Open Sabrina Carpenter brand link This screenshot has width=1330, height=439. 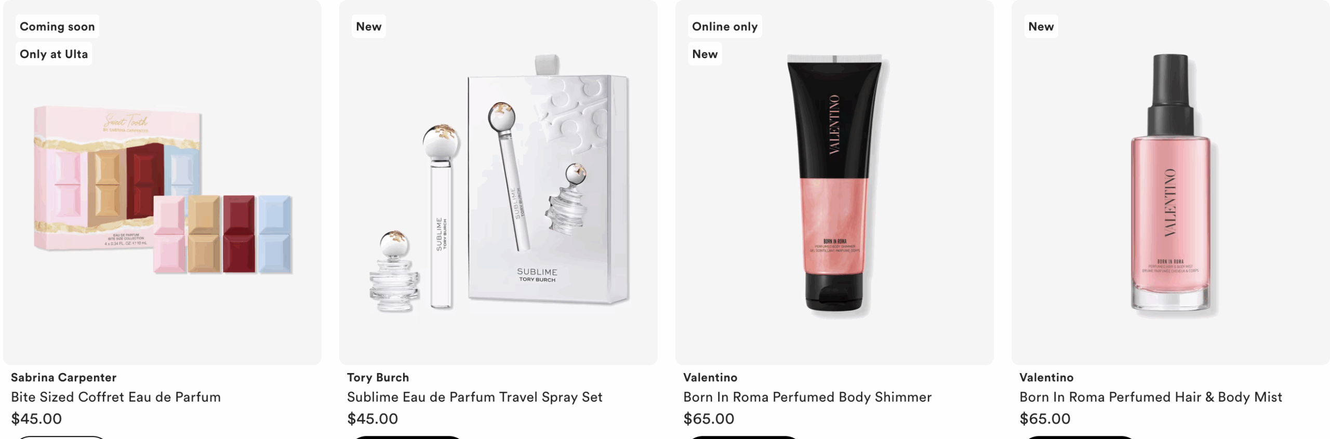click(x=63, y=378)
